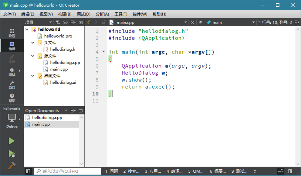Screen dimensions: 301x176
Task: Open the 2 搜索 results pane
Action: [131, 171]
